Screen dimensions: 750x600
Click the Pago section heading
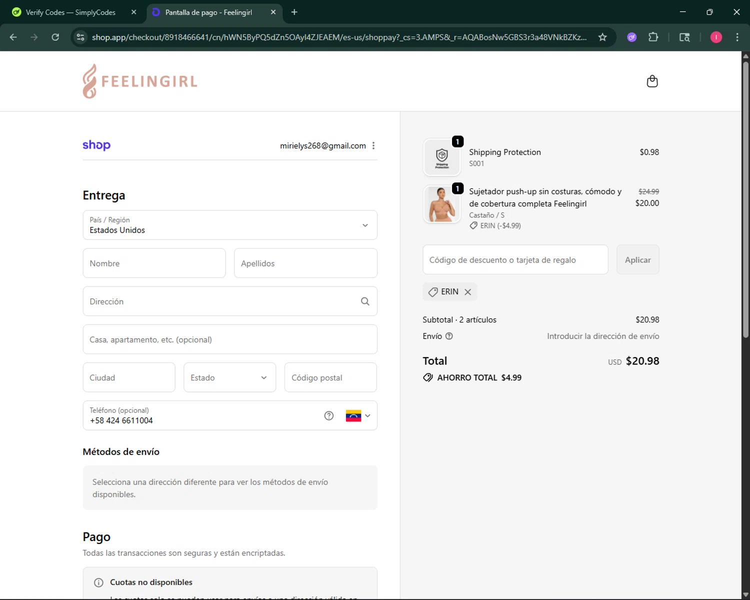(x=96, y=536)
